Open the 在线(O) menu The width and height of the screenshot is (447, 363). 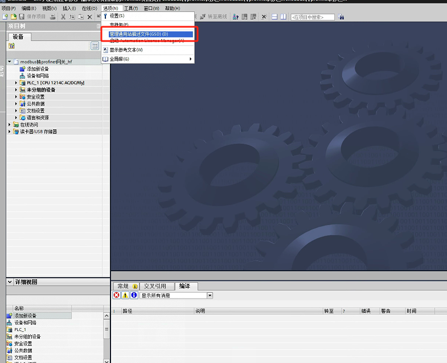(x=89, y=9)
